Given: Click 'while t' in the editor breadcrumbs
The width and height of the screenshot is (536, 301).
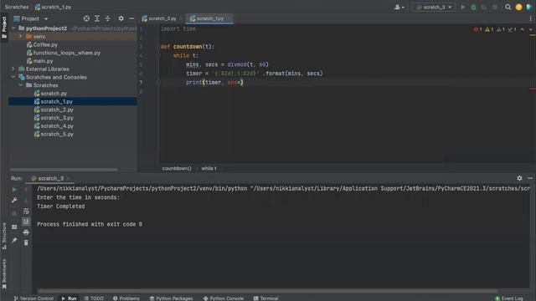Looking at the screenshot, I should (x=209, y=168).
